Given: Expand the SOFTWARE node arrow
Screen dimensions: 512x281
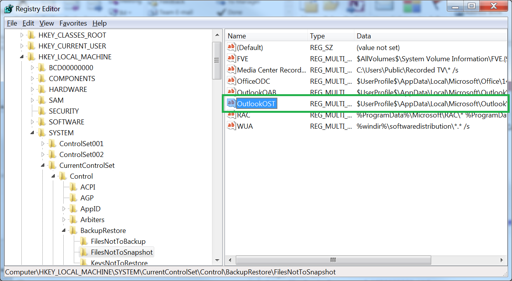Looking at the screenshot, I should (x=32, y=122).
